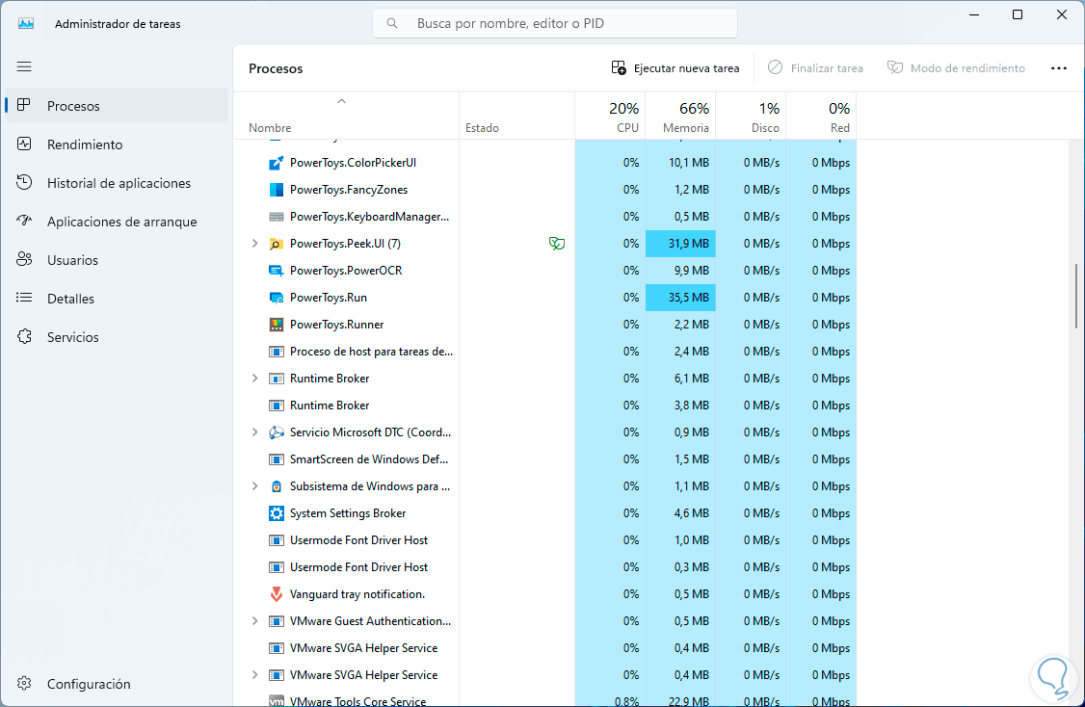Select the VMware Tools Core Service row
Image resolution: width=1085 pixels, height=707 pixels.
click(545, 699)
